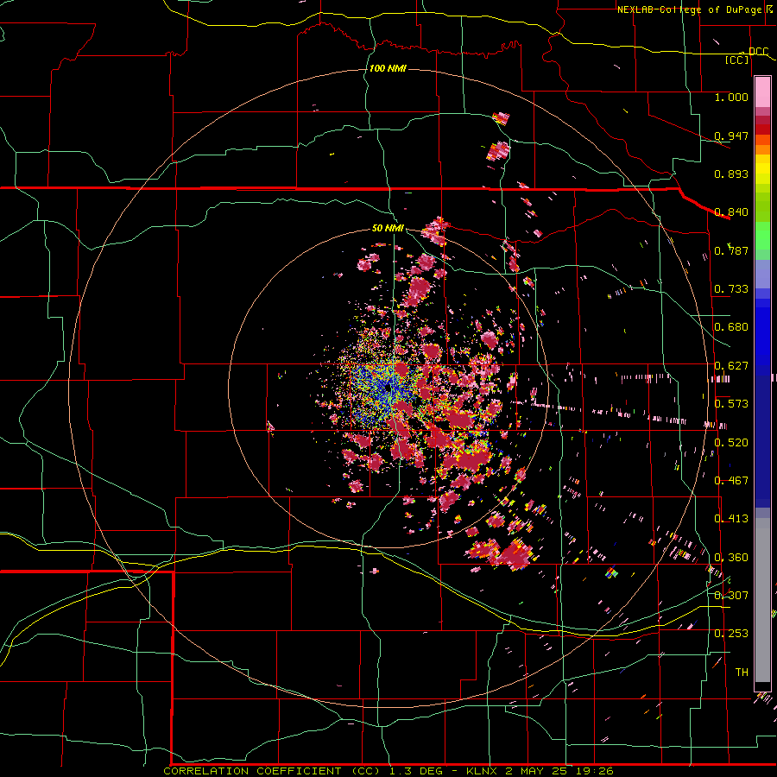Image resolution: width=777 pixels, height=777 pixels.
Task: Click the 100 NMI range ring label
Action: click(388, 68)
